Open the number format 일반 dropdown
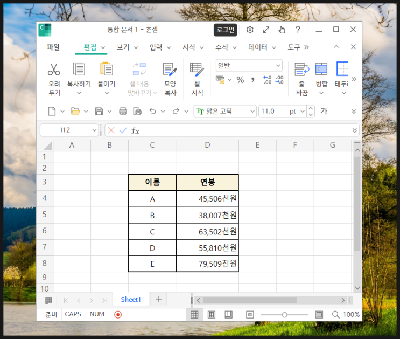Screen dimensions: 400x339 (x=278, y=66)
